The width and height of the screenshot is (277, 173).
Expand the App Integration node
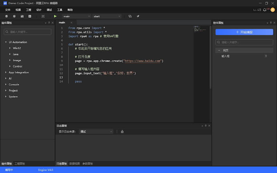click(6, 72)
